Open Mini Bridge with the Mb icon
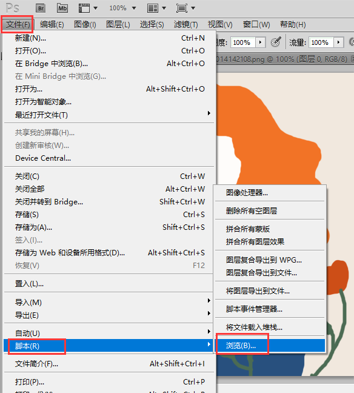This screenshot has height=393, width=354. pos(62,8)
